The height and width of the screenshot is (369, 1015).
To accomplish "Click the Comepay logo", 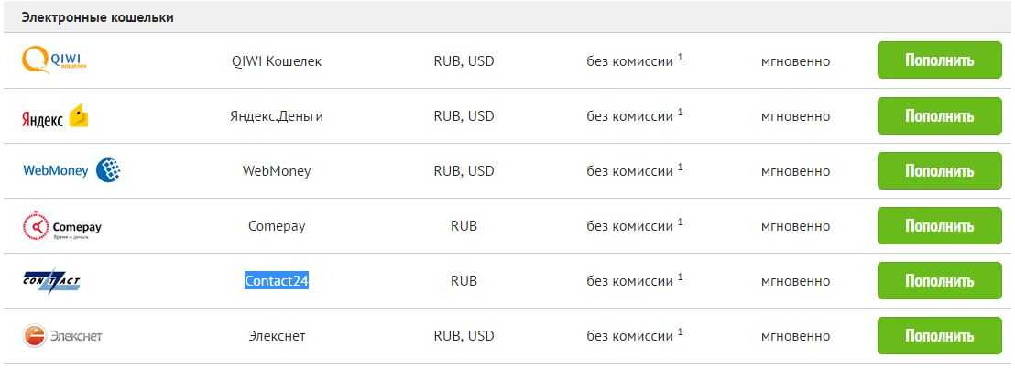I will (61, 226).
